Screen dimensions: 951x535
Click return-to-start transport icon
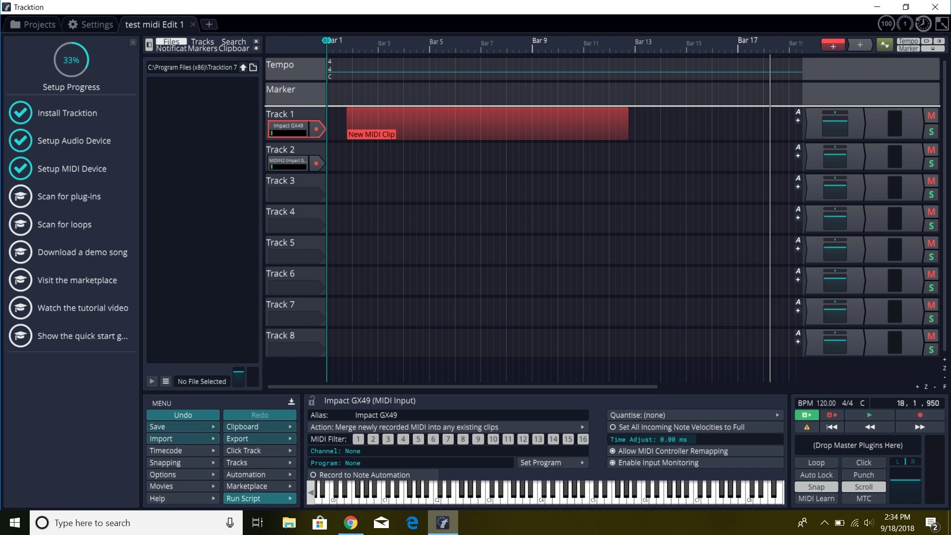tap(832, 427)
